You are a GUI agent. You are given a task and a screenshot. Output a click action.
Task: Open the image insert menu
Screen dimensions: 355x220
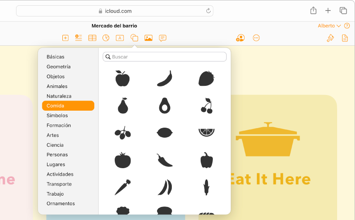click(148, 38)
